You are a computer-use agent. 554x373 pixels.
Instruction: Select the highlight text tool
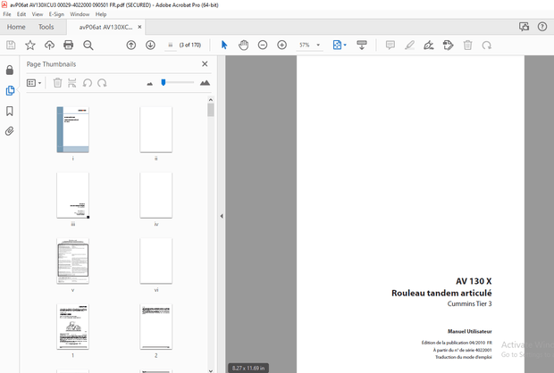[409, 46]
